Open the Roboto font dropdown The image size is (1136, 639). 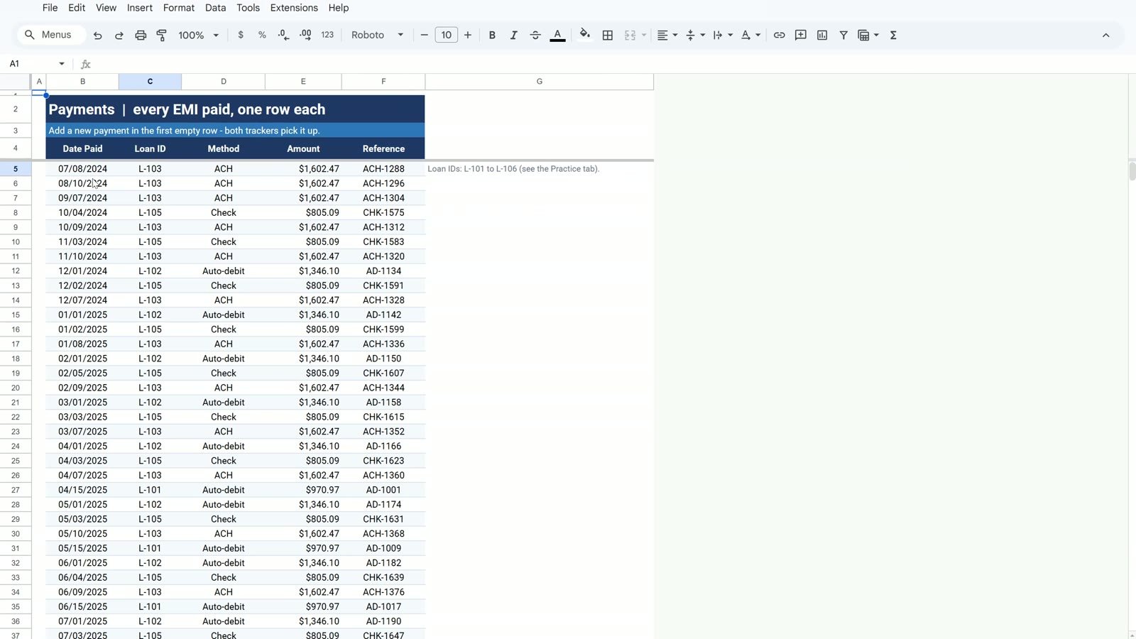coord(377,35)
